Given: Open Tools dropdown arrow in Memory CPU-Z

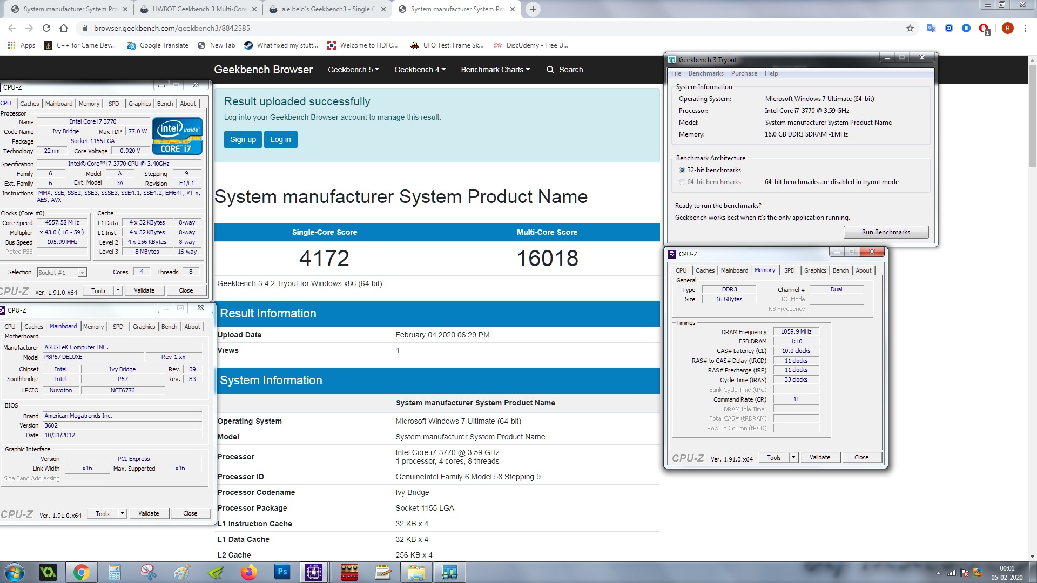Looking at the screenshot, I should 793,457.
